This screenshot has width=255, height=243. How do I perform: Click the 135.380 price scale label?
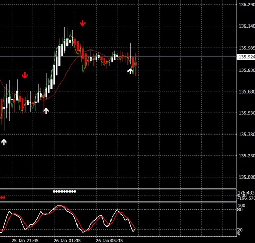[x=246, y=135]
